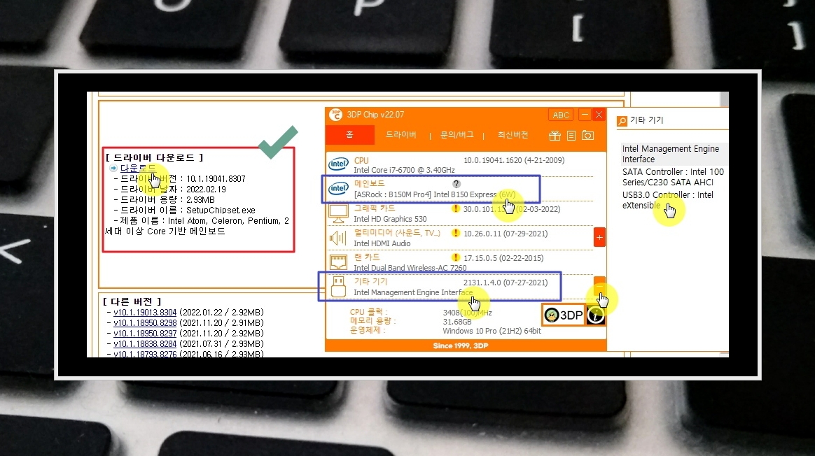Click driver version 10.1.19041.8307 text
Viewport: 815px width, 456px height.
point(216,178)
